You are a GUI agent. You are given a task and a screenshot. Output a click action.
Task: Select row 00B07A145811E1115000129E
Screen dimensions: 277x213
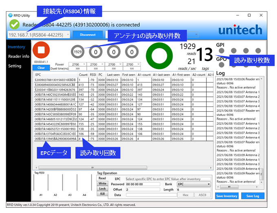(x=124, y=100)
